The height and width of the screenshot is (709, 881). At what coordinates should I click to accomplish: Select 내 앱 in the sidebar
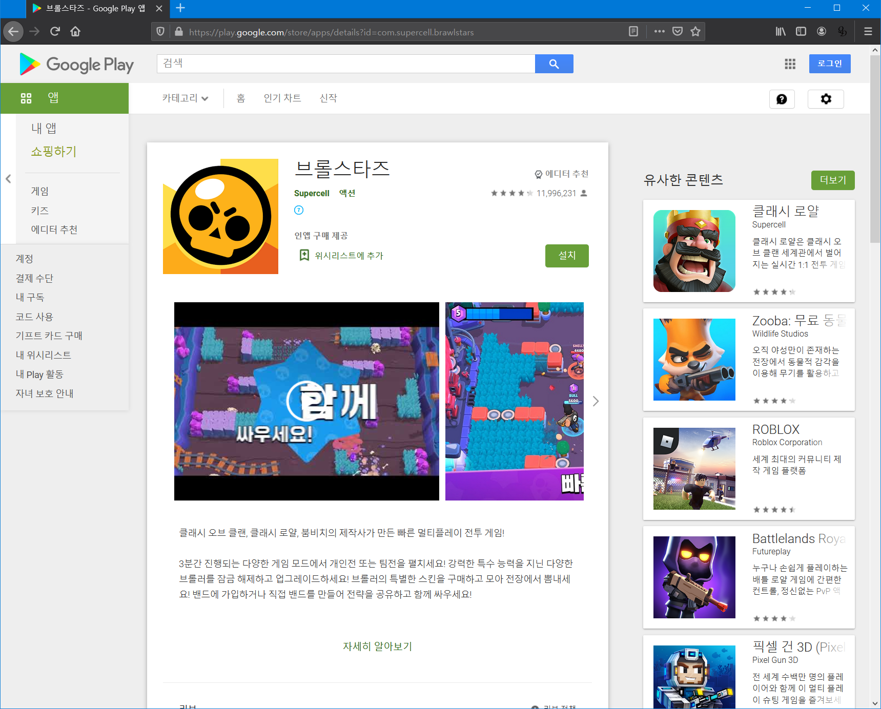[x=44, y=128]
